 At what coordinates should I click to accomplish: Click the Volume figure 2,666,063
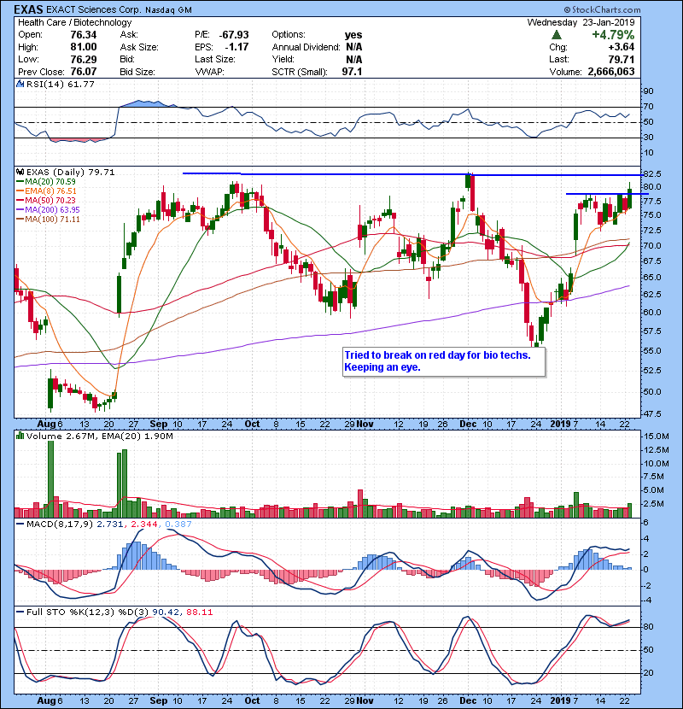(611, 72)
